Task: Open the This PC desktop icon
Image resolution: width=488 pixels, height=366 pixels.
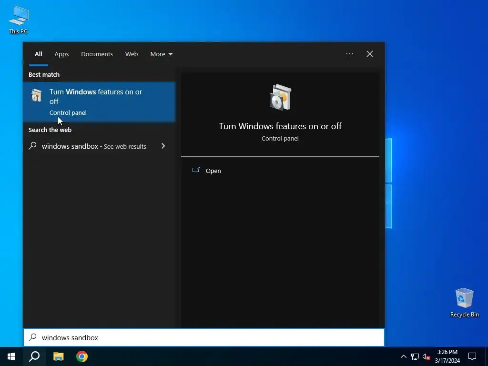Action: point(19,20)
